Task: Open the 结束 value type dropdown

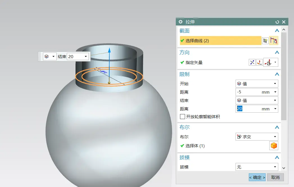Action: (x=257, y=100)
